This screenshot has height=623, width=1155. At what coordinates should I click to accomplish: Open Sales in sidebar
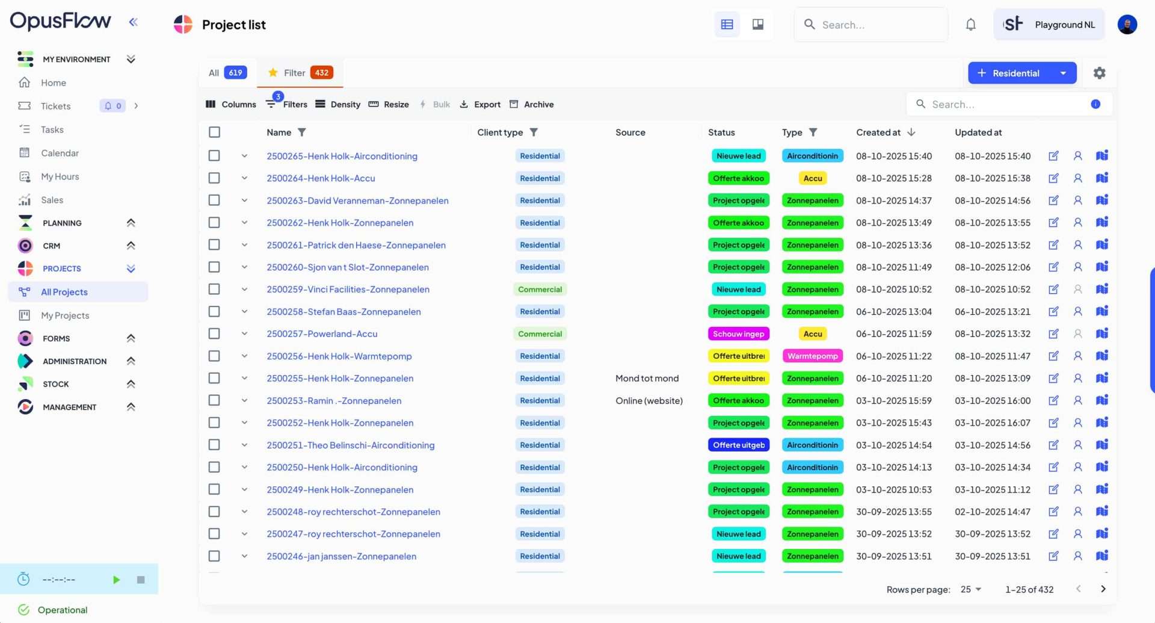(52, 200)
